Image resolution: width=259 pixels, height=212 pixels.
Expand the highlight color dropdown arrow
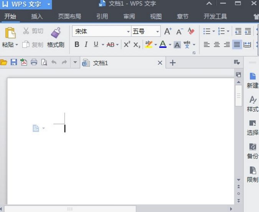click(156, 45)
